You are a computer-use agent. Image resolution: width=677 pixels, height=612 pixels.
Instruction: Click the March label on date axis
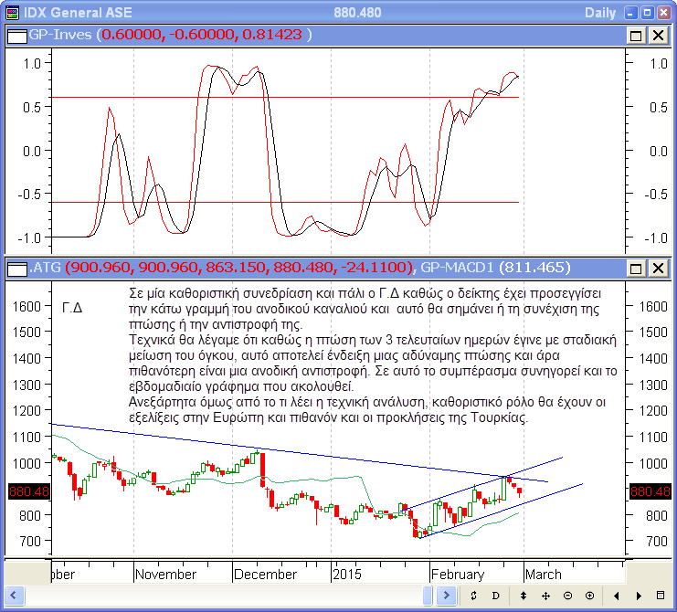tap(544, 575)
